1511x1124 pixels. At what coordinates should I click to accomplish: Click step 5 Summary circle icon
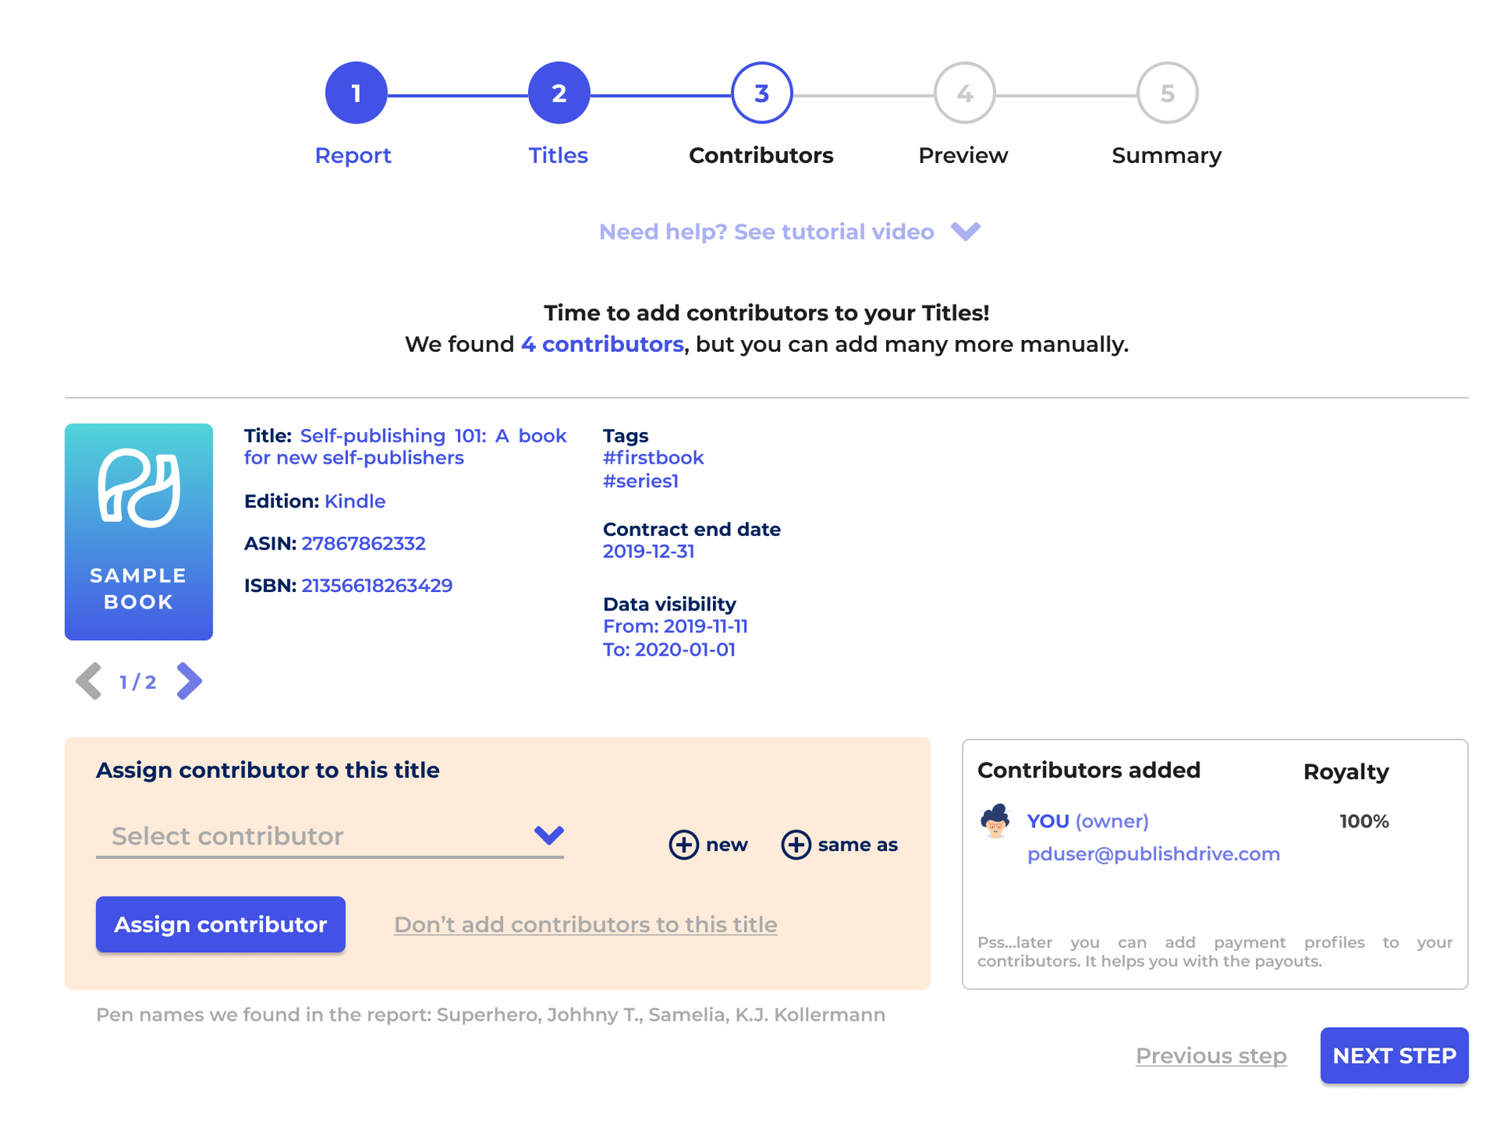pyautogui.click(x=1166, y=92)
